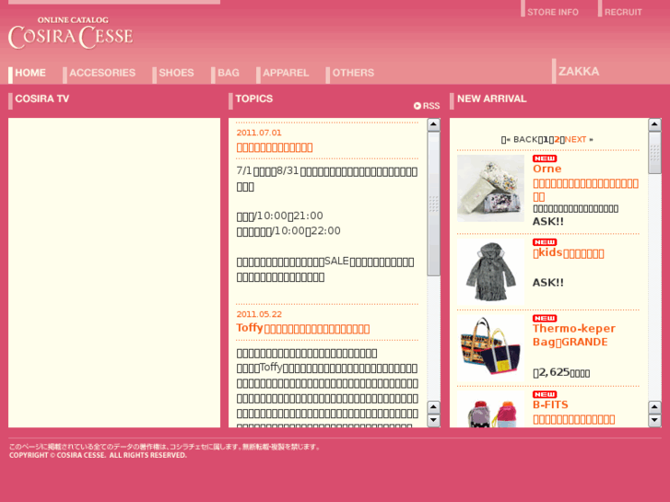Click the TOPICS section heading
Screen dimensions: 670x502
pos(253,99)
